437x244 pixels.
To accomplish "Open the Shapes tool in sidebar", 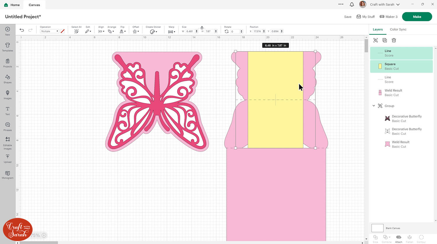I will (x=8, y=79).
